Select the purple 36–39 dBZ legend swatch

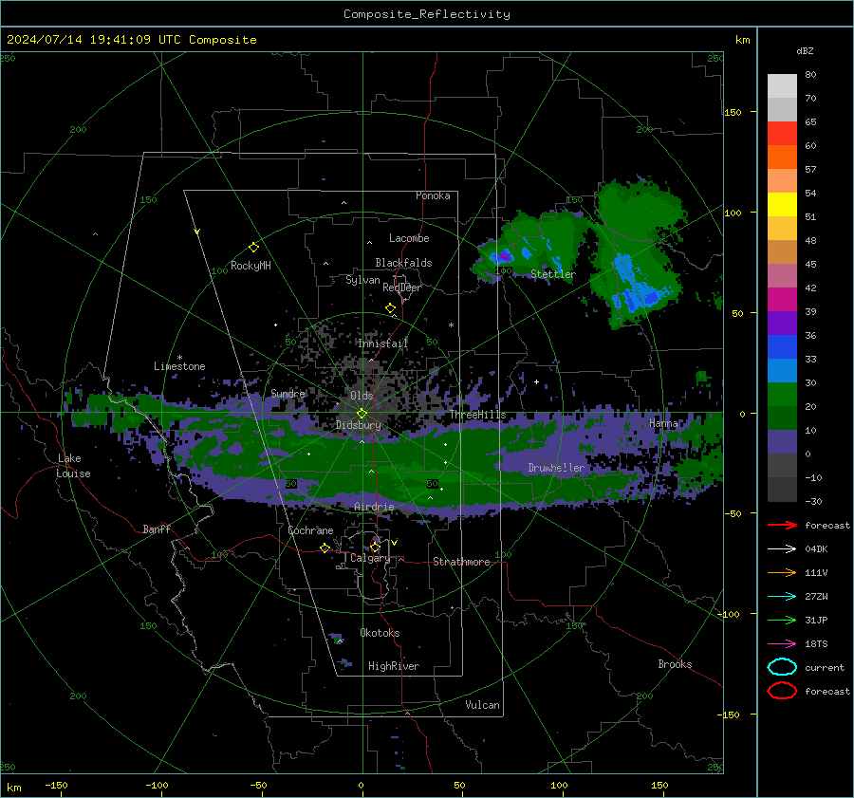782,323
